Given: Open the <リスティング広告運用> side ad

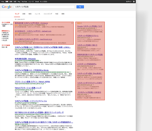Looking at the screenshot, I should pyautogui.click(x=87, y=64).
